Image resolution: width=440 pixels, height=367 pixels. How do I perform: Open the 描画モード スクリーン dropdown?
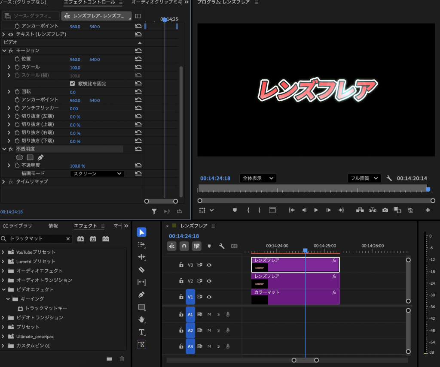97,174
